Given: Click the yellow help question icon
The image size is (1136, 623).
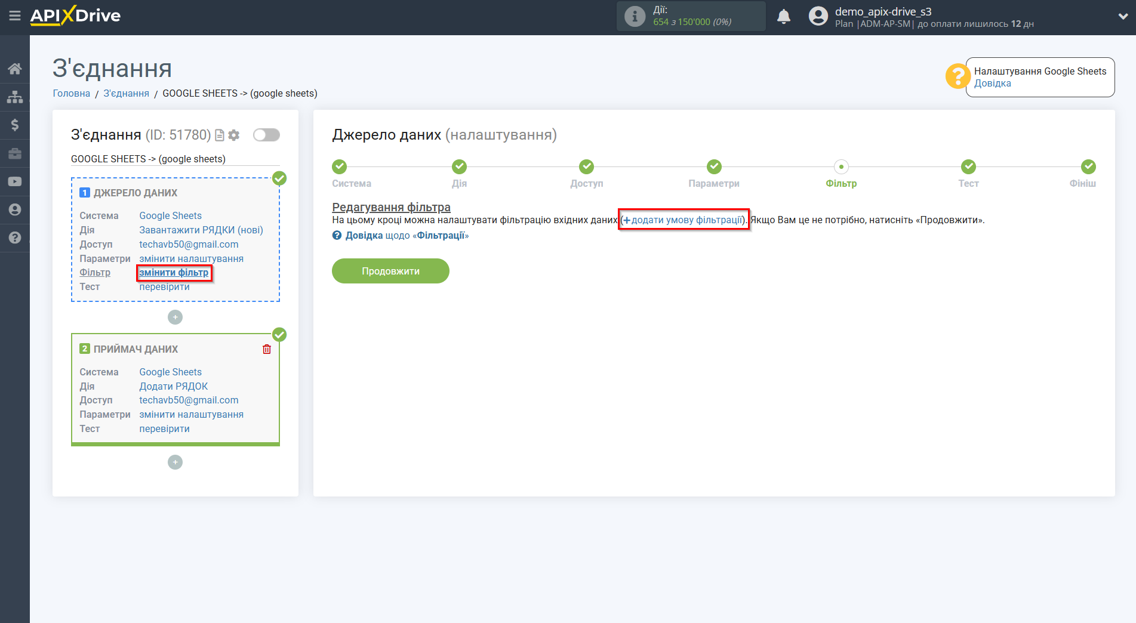Looking at the screenshot, I should pyautogui.click(x=958, y=76).
